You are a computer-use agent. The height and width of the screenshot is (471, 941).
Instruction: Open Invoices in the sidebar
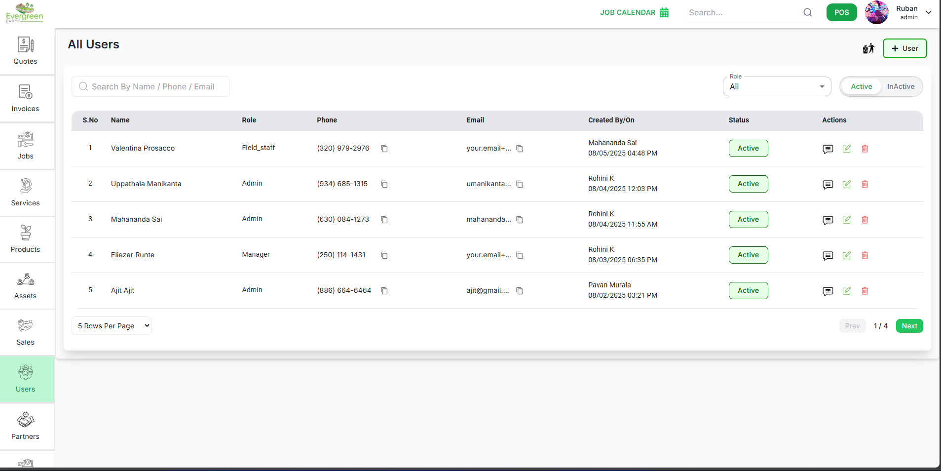coord(26,99)
